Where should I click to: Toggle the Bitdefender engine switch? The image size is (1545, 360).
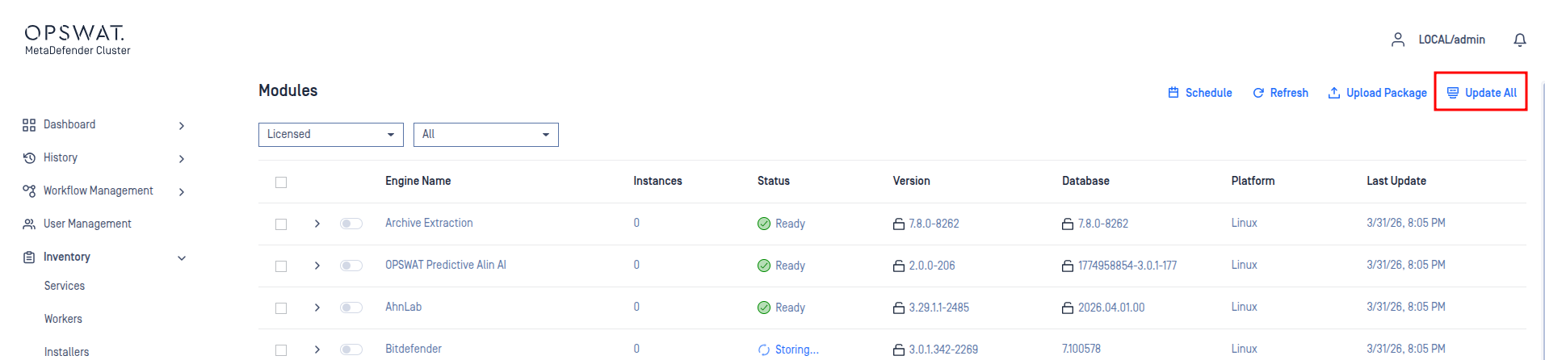[351, 350]
